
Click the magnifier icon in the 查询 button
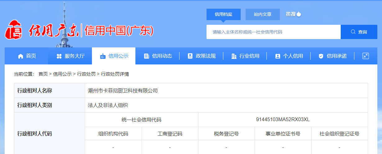[353, 32]
